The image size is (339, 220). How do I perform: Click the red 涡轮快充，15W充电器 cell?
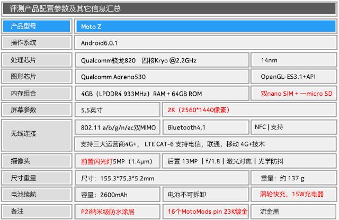[293, 194]
